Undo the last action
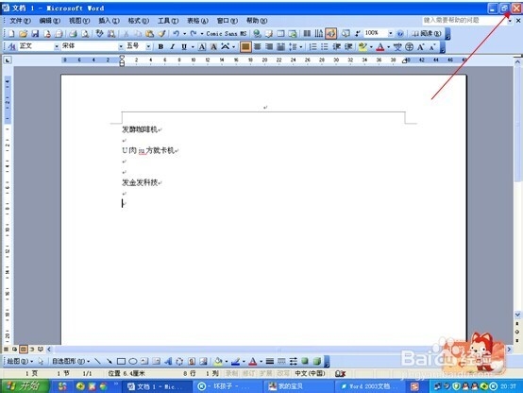 coord(177,33)
